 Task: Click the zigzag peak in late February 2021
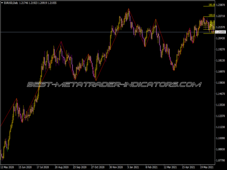[155, 19]
